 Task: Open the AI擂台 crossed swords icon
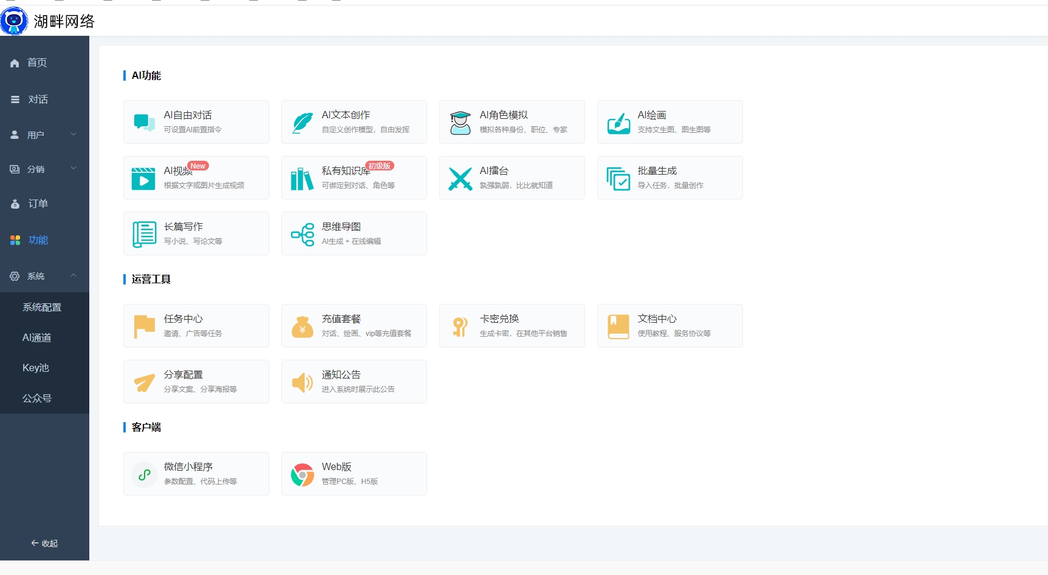(460, 178)
